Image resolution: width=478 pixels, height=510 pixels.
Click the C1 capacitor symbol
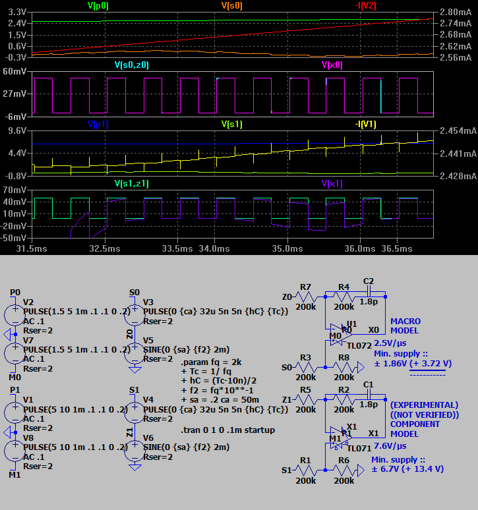click(369, 391)
